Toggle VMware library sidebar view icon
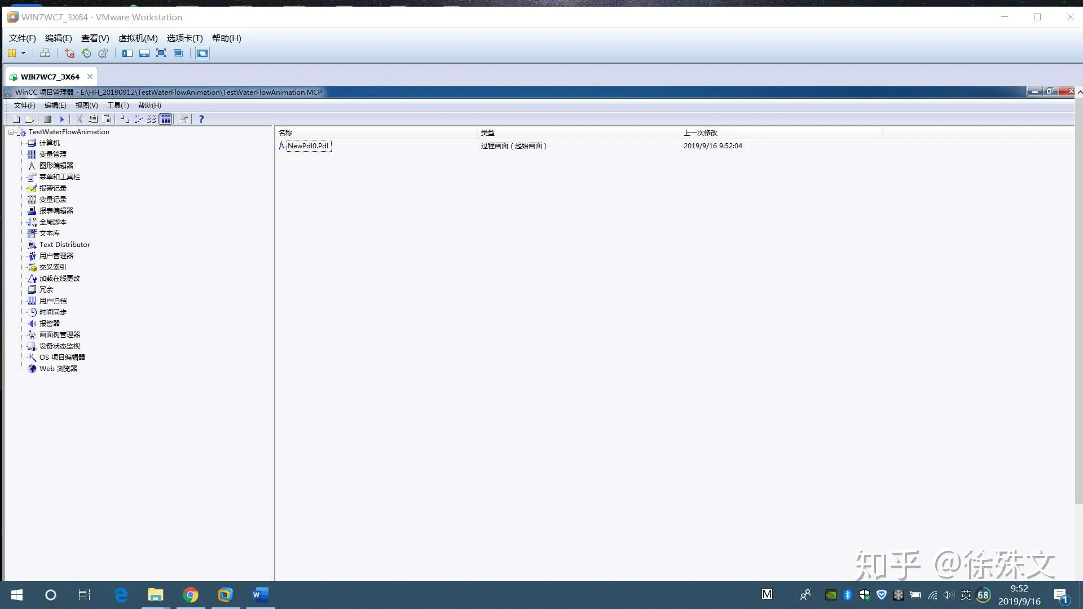Viewport: 1083px width, 609px height. pos(127,53)
